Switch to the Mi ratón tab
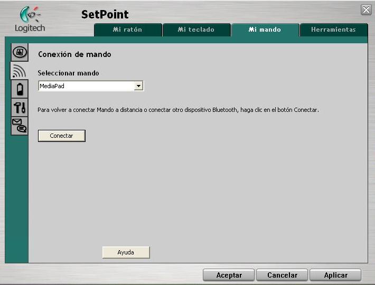This screenshot has width=375, height=285. click(128, 30)
